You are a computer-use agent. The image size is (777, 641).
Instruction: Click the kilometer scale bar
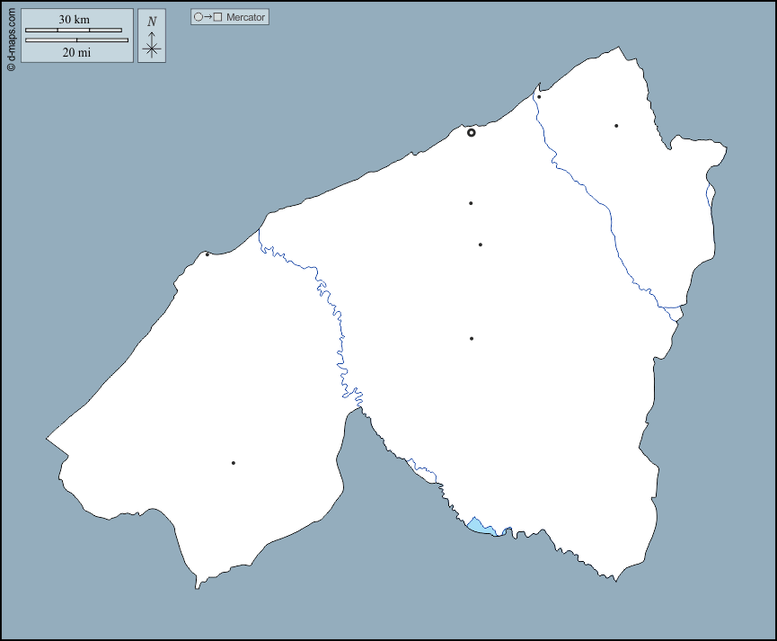(74, 31)
